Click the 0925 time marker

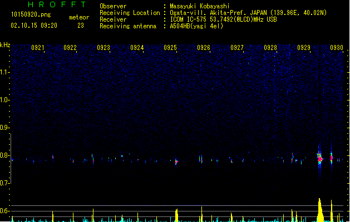coord(170,48)
